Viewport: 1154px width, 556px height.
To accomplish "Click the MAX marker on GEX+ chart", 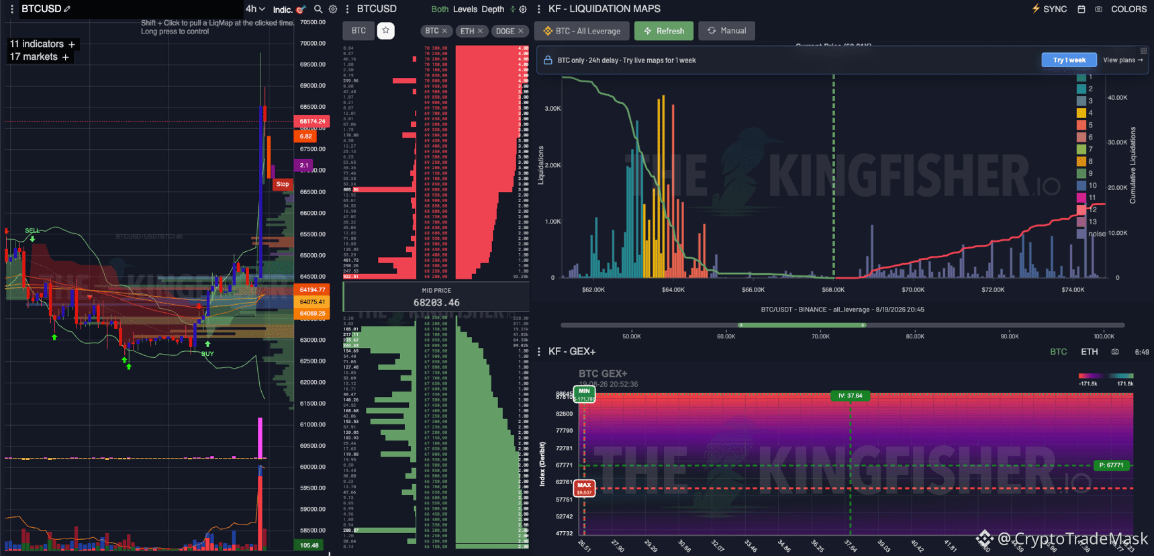I will pyautogui.click(x=585, y=488).
